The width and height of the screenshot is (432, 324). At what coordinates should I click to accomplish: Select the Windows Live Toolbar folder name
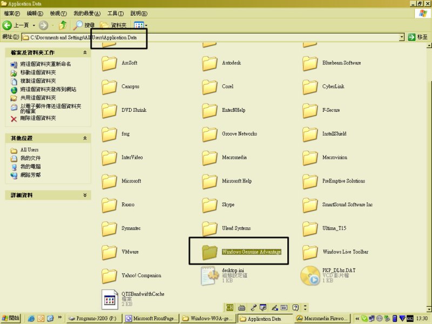346,252
